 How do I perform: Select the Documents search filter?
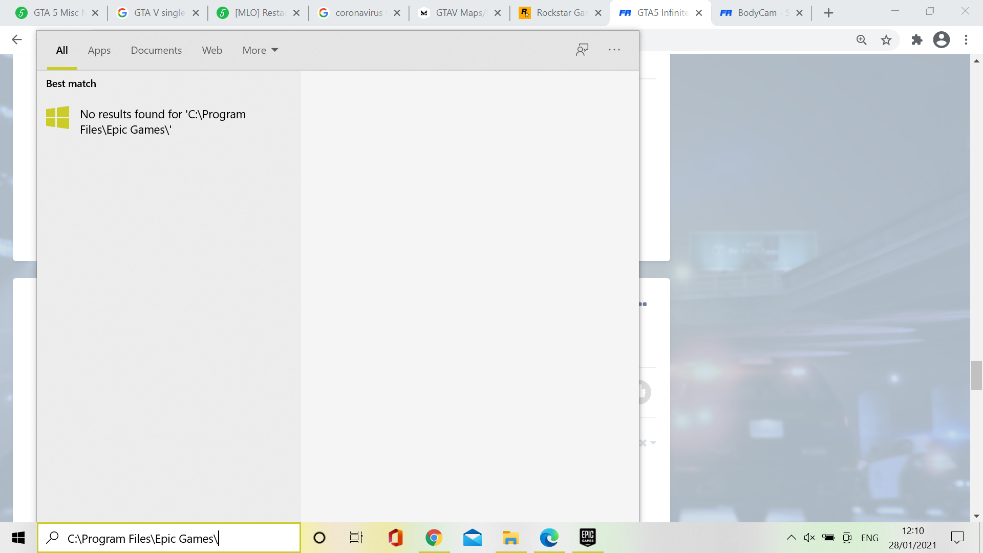coord(156,50)
